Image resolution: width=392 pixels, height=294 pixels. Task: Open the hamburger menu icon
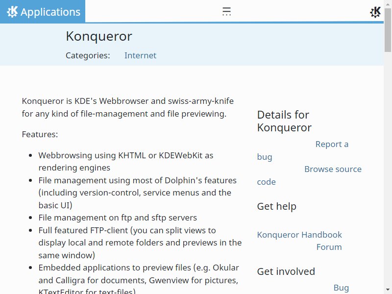[x=226, y=11]
